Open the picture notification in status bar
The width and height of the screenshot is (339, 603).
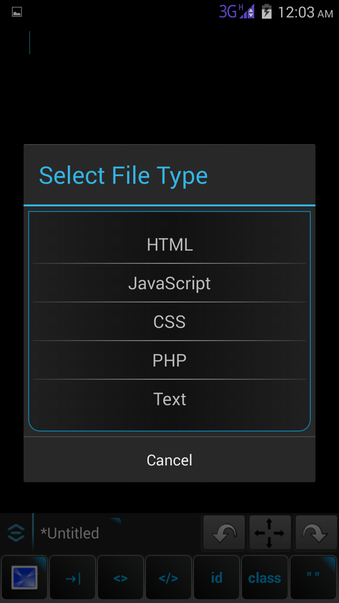point(17,12)
